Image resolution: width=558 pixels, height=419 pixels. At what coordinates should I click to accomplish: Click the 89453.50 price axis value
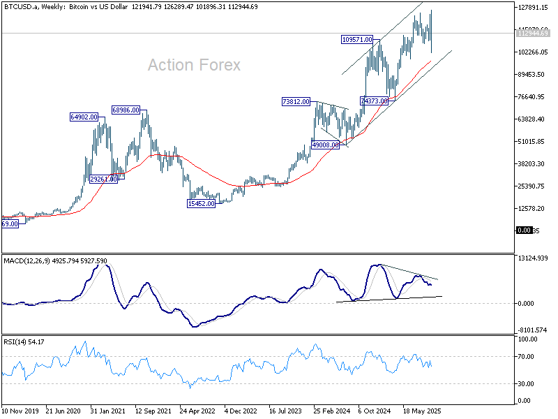[531, 75]
